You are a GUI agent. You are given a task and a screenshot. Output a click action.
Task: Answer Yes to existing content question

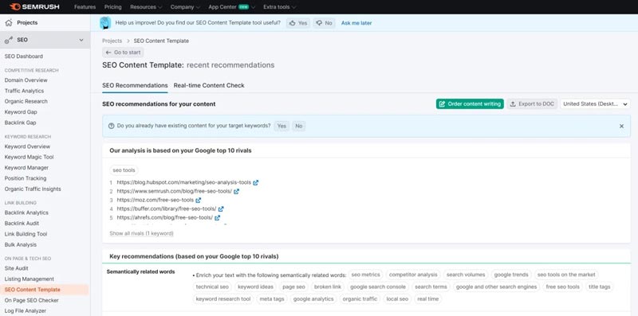[x=282, y=126]
